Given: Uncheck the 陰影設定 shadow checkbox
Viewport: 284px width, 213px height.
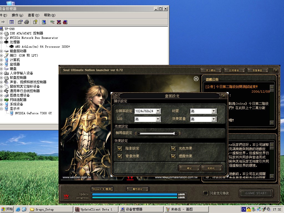Looking at the screenshot, I should (x=120, y=148).
